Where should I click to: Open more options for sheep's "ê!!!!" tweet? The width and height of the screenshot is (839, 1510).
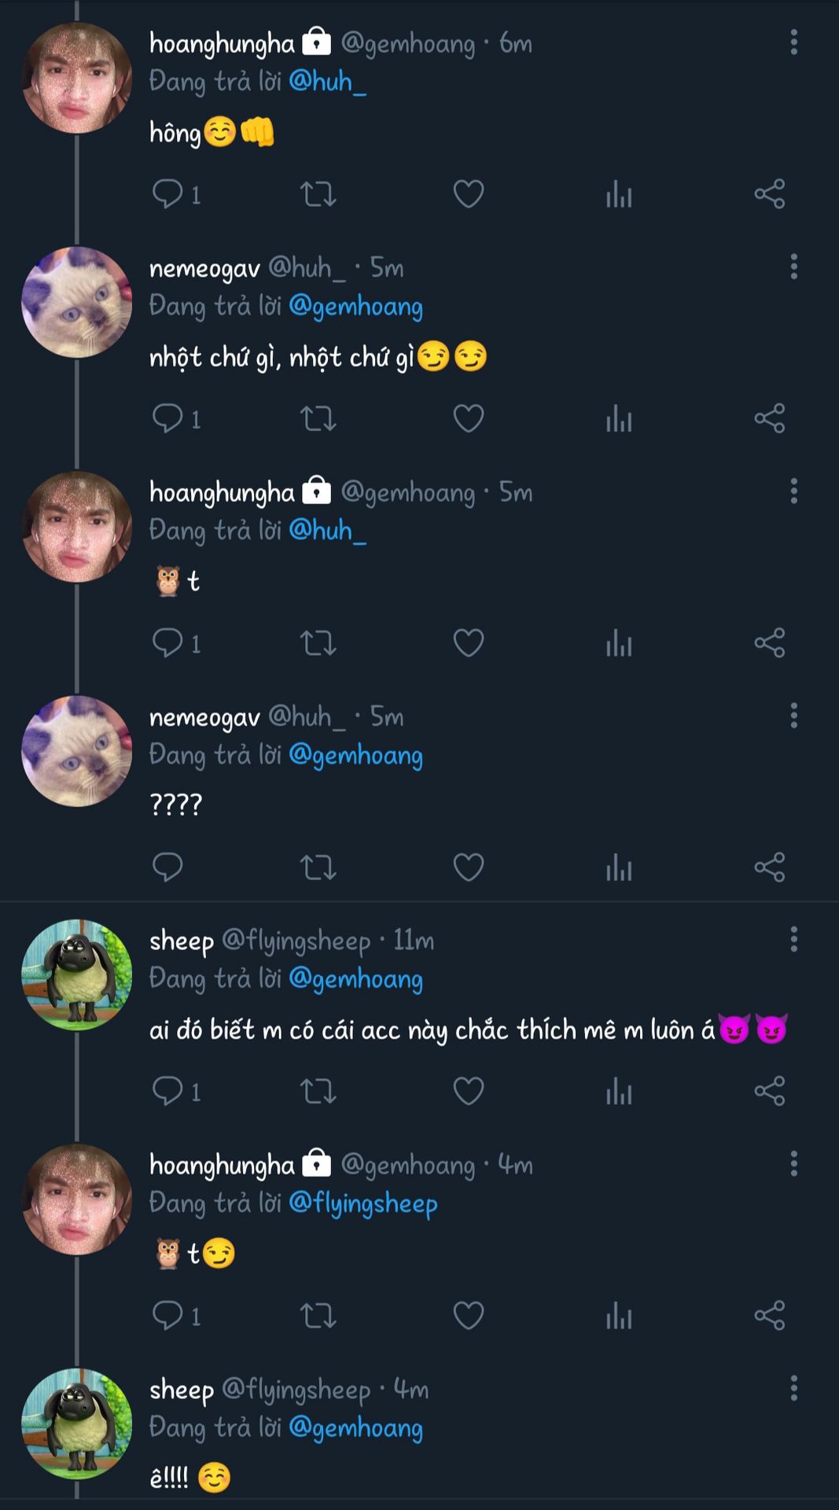tap(793, 1388)
